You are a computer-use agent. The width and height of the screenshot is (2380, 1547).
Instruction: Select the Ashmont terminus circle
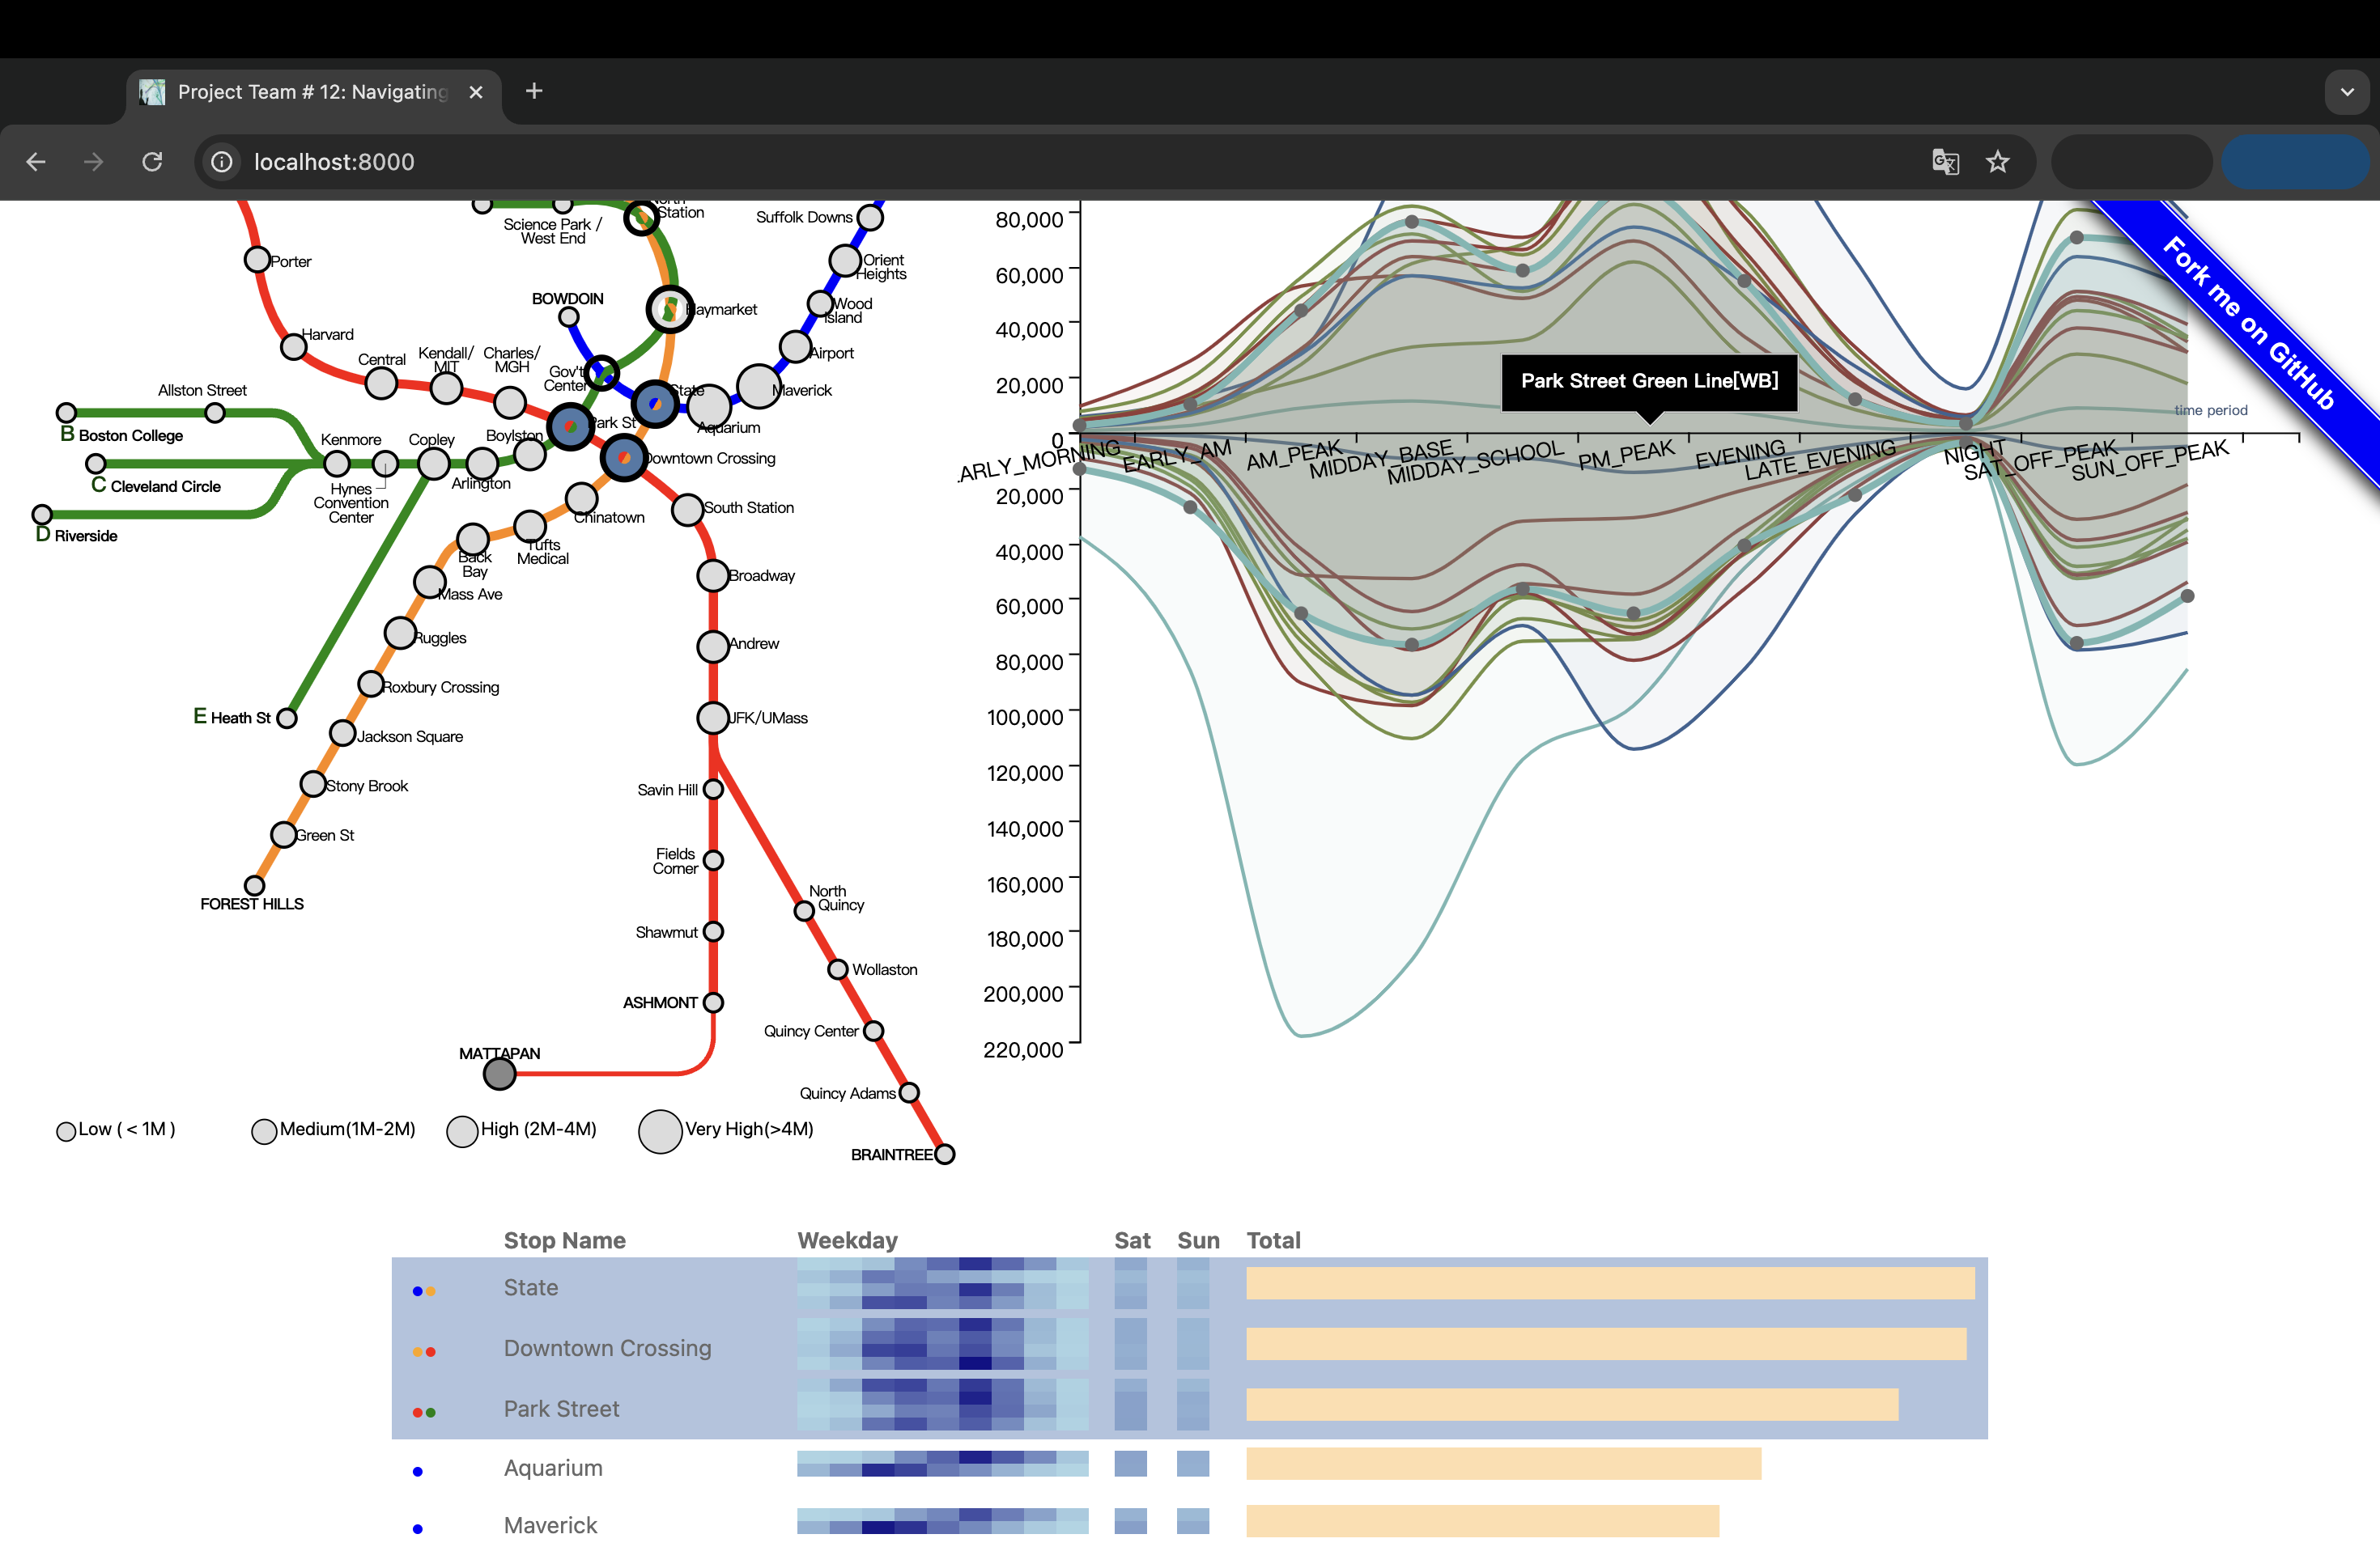point(713,1002)
